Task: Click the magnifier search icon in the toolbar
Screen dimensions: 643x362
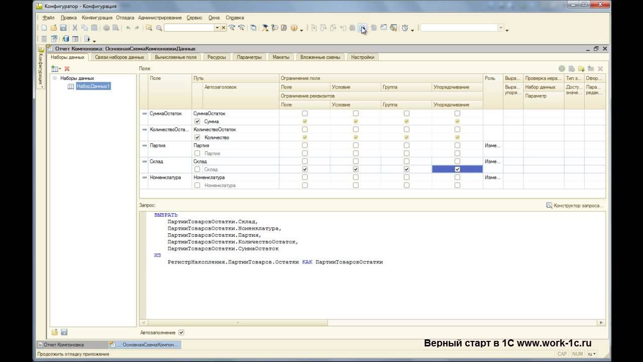Action: (x=159, y=28)
